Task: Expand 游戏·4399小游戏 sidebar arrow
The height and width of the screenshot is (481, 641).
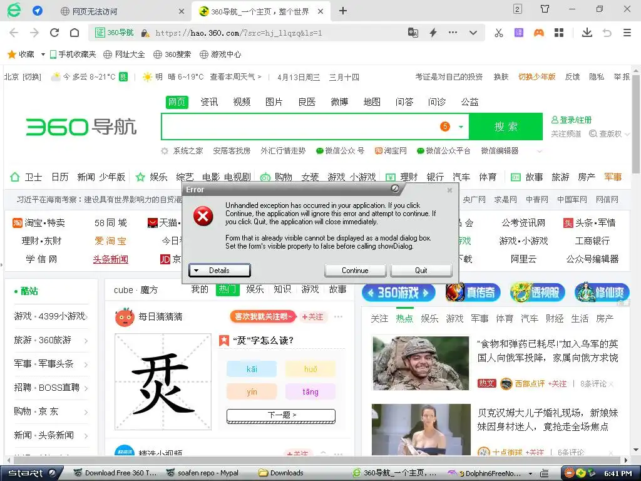Action: (x=86, y=317)
